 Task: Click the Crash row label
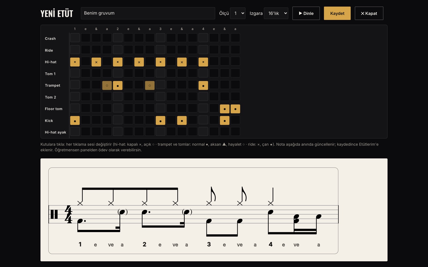click(50, 38)
